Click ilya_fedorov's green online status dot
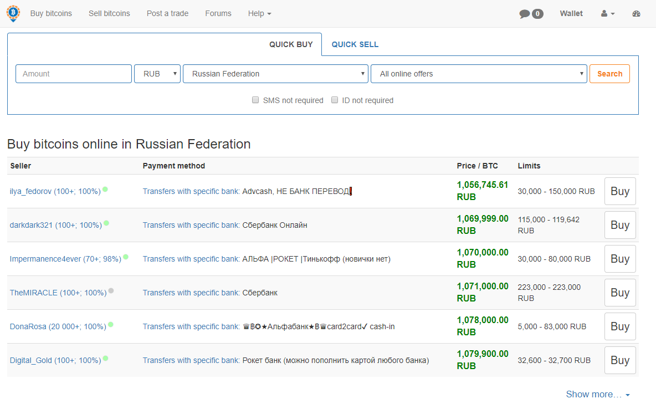The width and height of the screenshot is (656, 409). [105, 189]
